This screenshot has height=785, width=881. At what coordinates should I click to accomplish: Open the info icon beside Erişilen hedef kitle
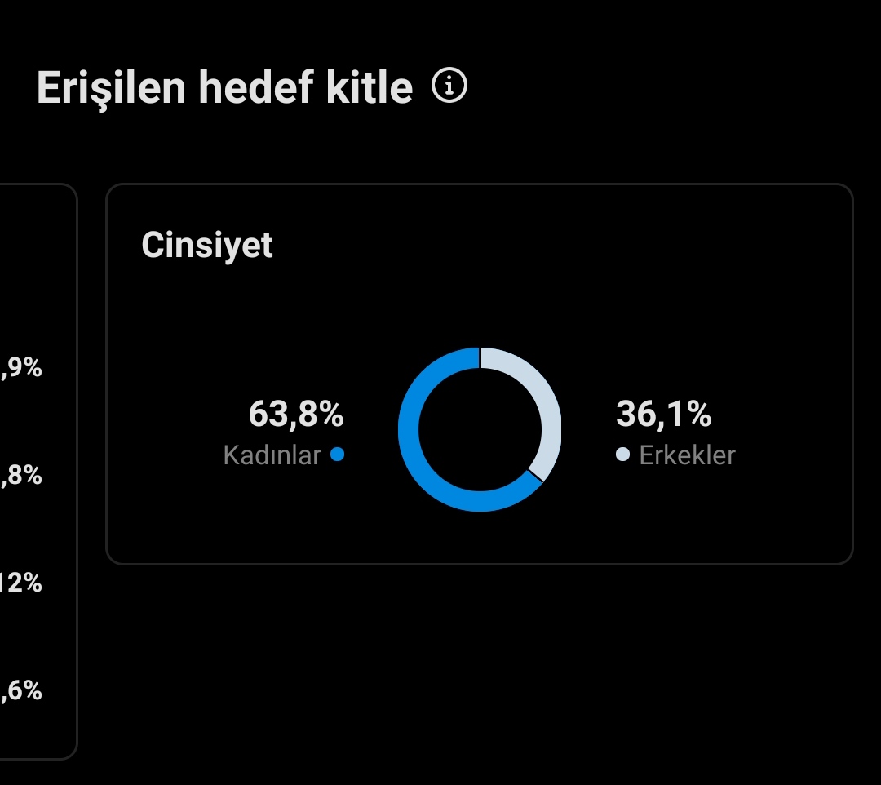click(449, 86)
